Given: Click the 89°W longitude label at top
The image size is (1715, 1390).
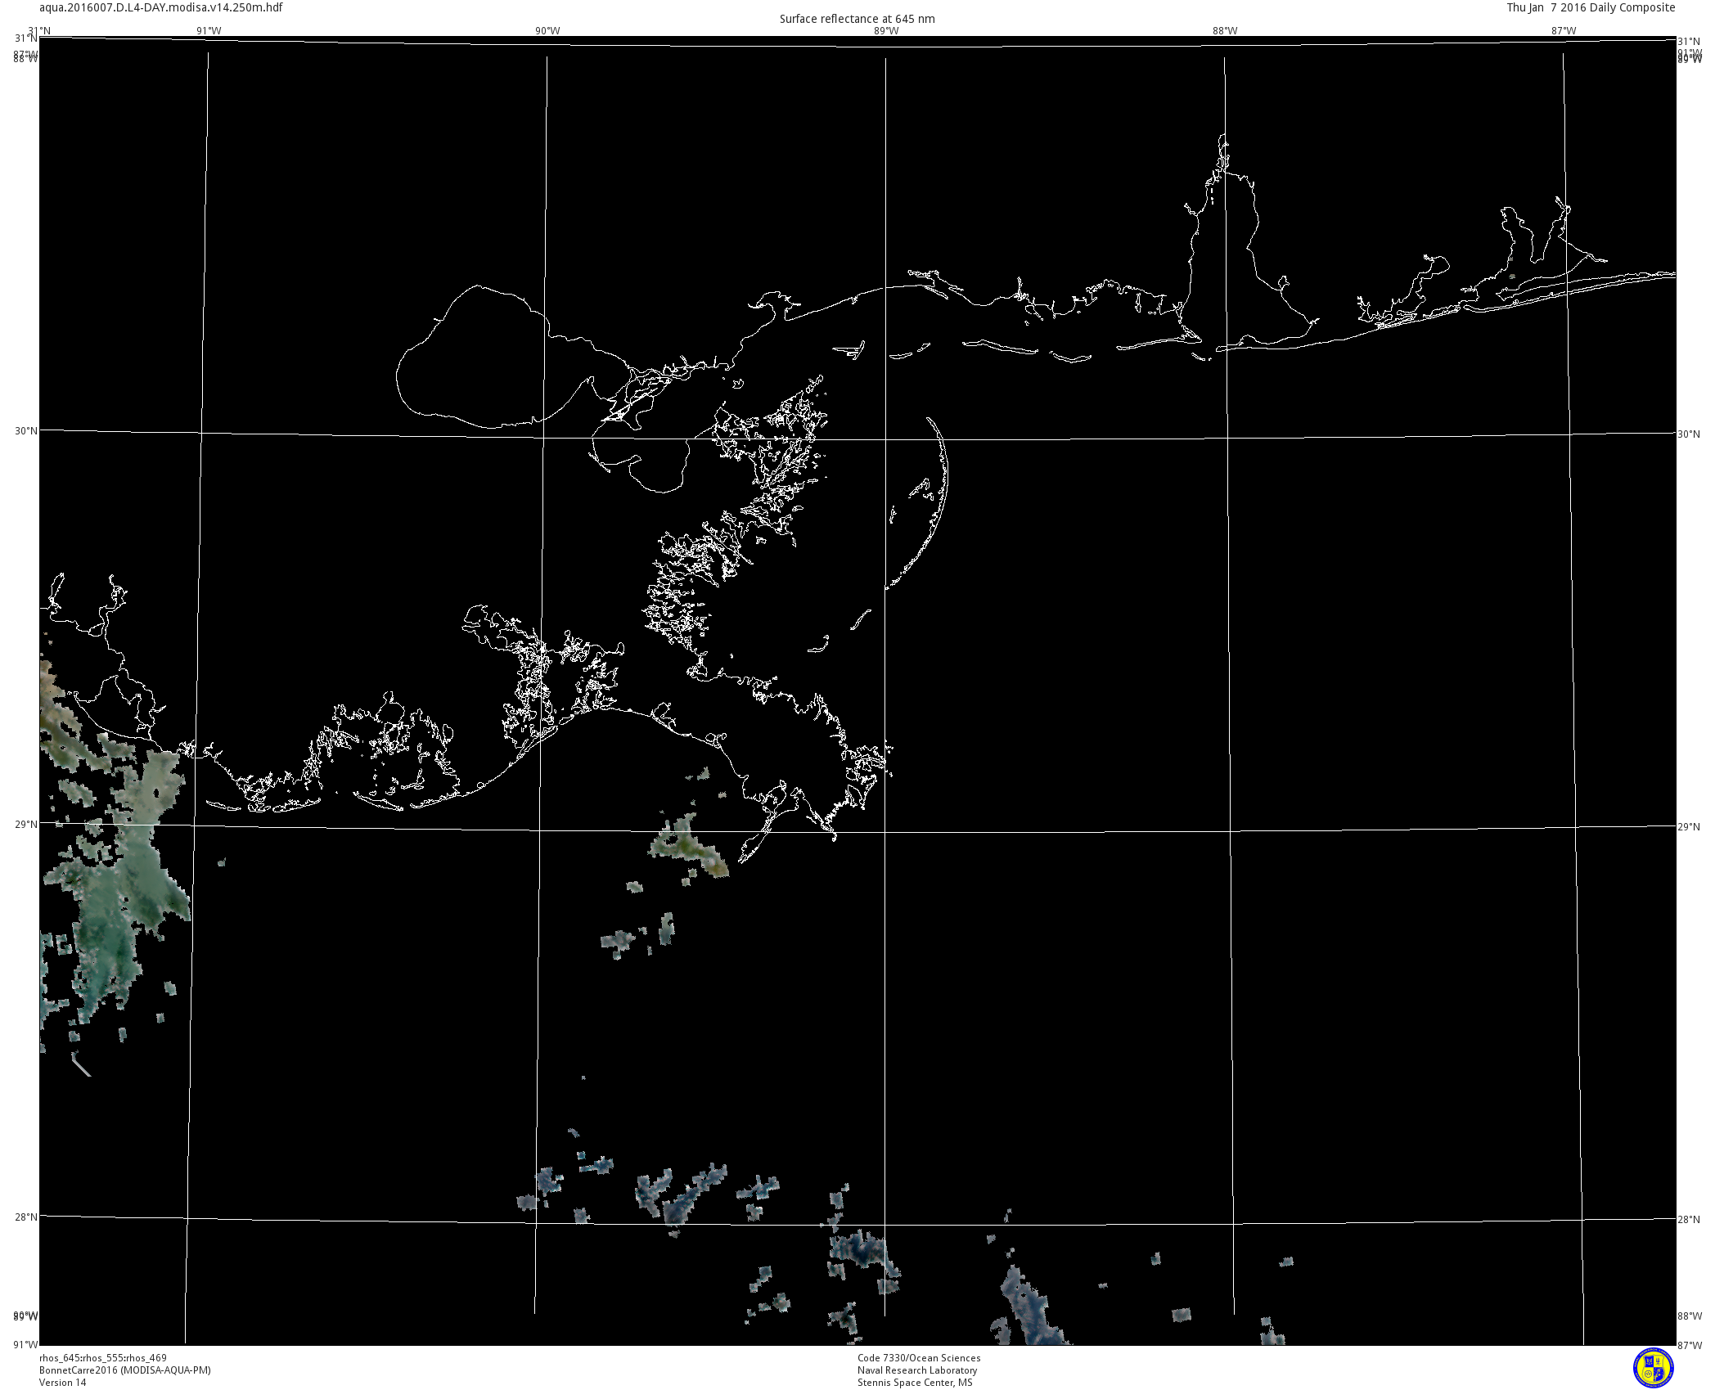Looking at the screenshot, I should [886, 31].
